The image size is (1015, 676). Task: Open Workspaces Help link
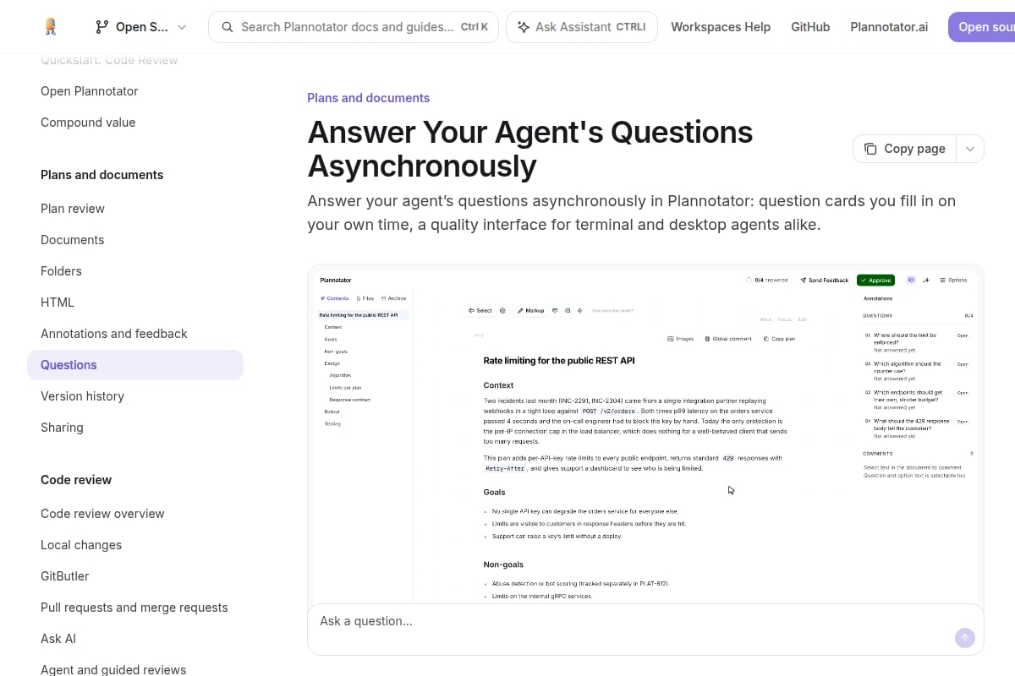point(721,27)
